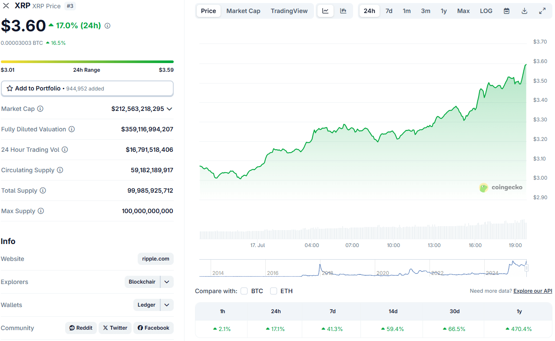Select the 7d timeframe tab
Image resolution: width=555 pixels, height=341 pixels.
[389, 10]
